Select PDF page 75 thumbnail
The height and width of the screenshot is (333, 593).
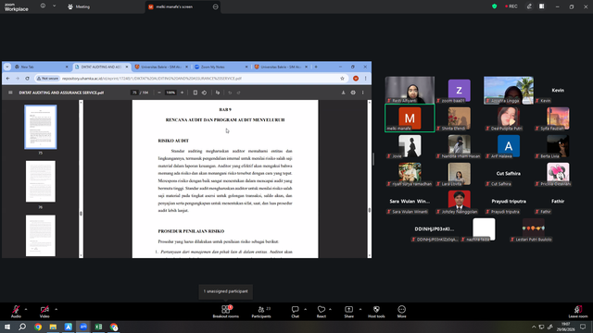tap(41, 127)
